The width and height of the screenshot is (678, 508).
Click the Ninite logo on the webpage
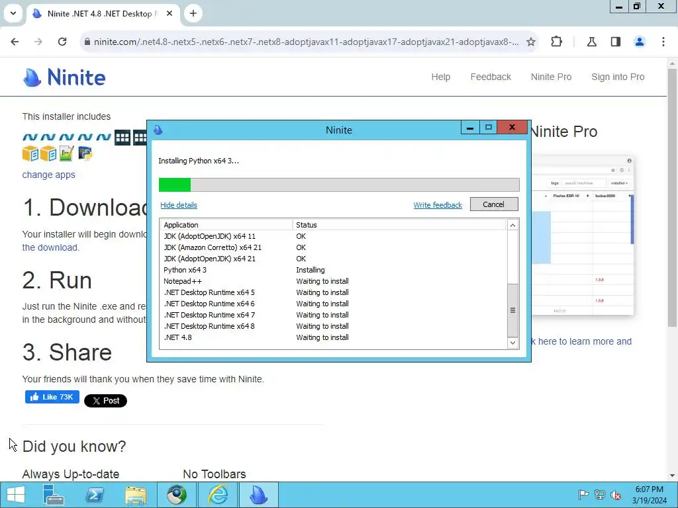64,77
